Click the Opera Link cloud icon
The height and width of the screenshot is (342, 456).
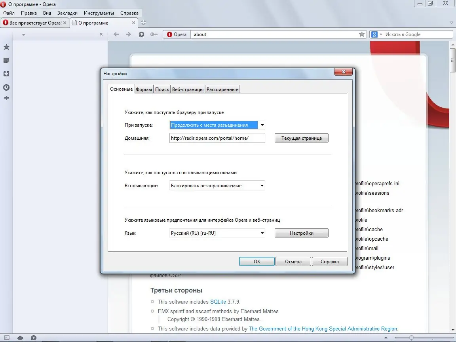(20, 338)
